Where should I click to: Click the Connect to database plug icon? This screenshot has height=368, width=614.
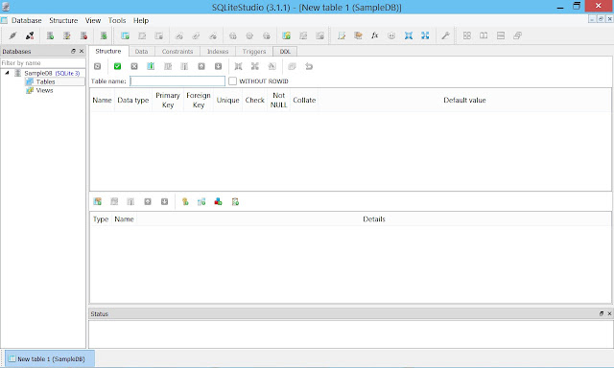[12, 35]
